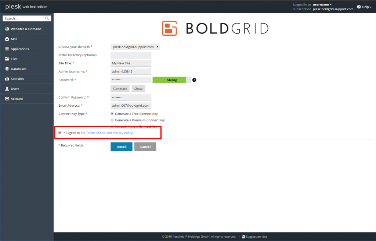Expand the Help dropdown menu
Viewport: 376px width, 241px height.
(x=364, y=7)
